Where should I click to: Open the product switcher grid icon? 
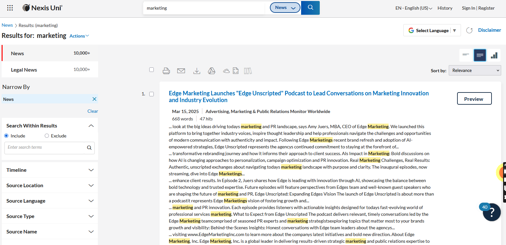click(10, 8)
